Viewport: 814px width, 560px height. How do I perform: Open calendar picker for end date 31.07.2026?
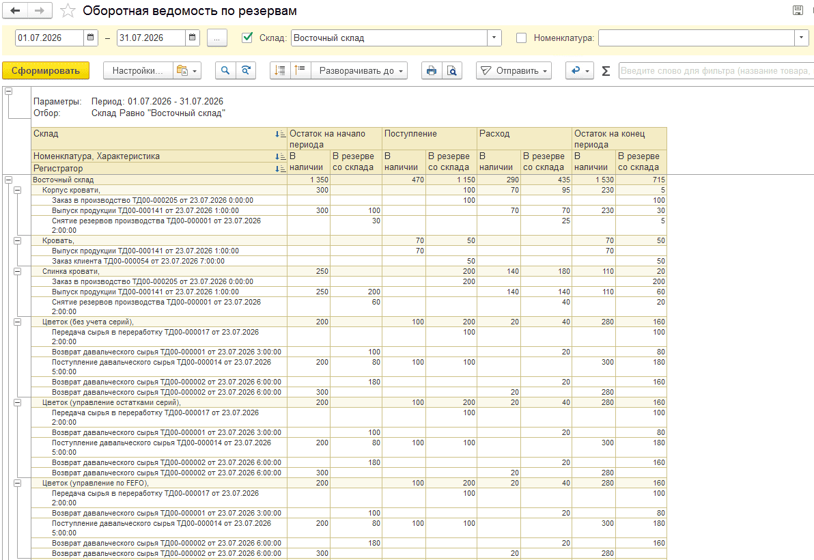point(192,38)
